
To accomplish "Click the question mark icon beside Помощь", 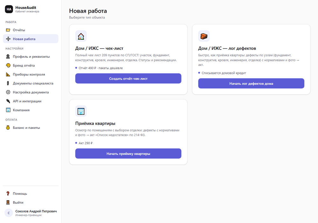I will click(8, 193).
